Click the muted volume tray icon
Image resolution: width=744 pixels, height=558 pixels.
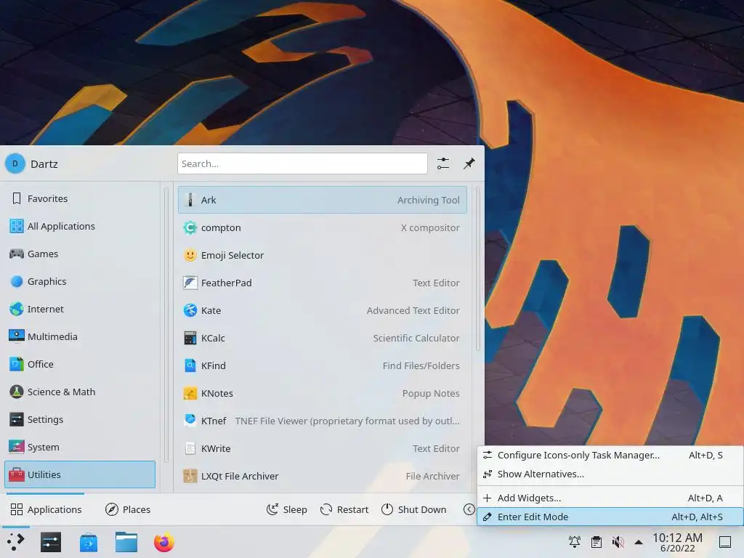[618, 541]
